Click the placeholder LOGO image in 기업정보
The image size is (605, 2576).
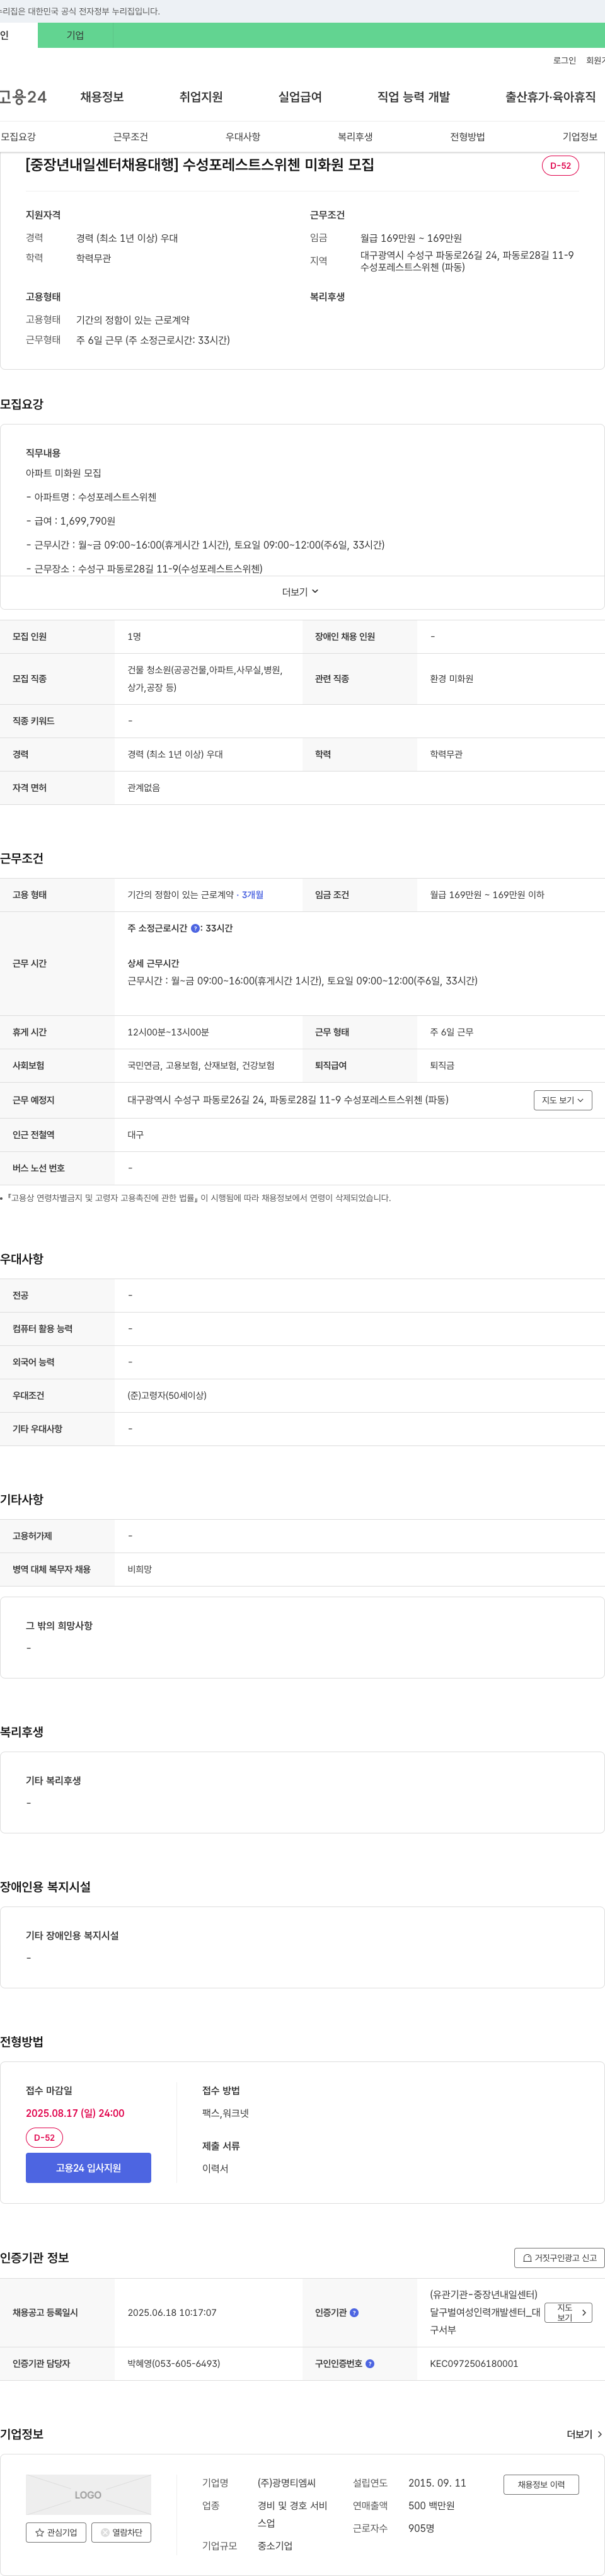pyautogui.click(x=88, y=2495)
